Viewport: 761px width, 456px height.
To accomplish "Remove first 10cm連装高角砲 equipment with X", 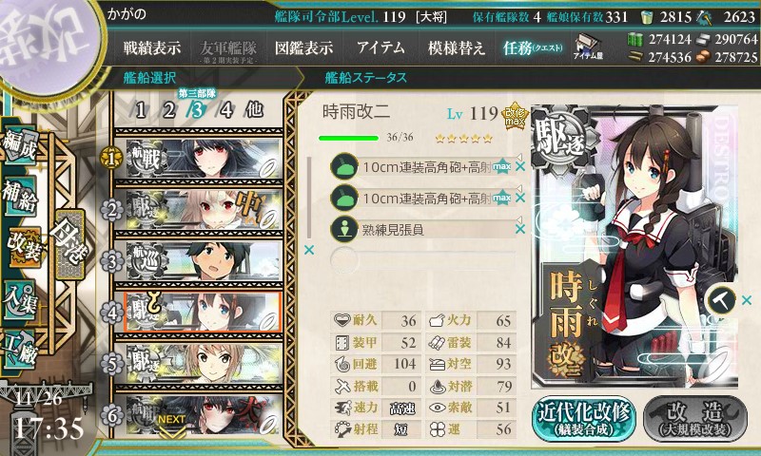I will (520, 166).
